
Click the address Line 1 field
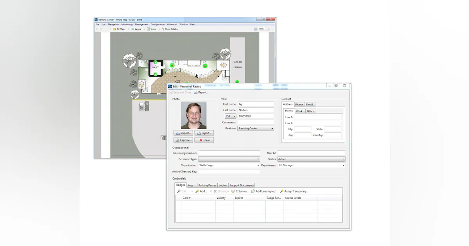tap(318, 117)
